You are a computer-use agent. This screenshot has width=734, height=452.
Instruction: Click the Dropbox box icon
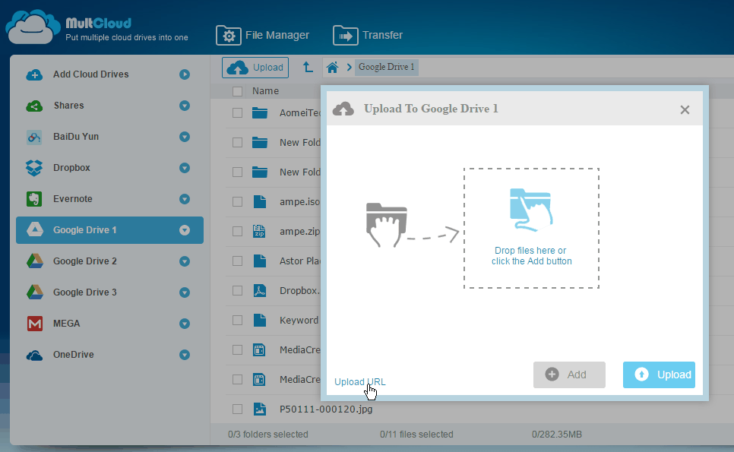pos(34,168)
